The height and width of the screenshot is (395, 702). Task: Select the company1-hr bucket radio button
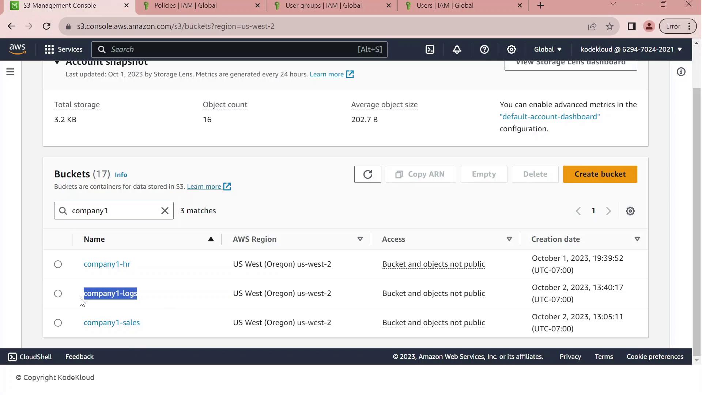[58, 264]
